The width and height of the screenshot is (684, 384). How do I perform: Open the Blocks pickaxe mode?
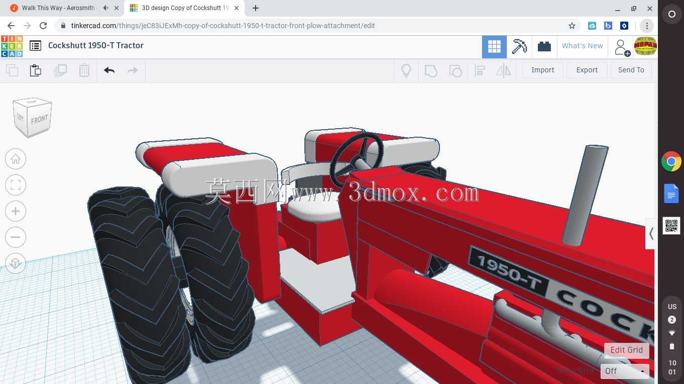click(x=519, y=47)
